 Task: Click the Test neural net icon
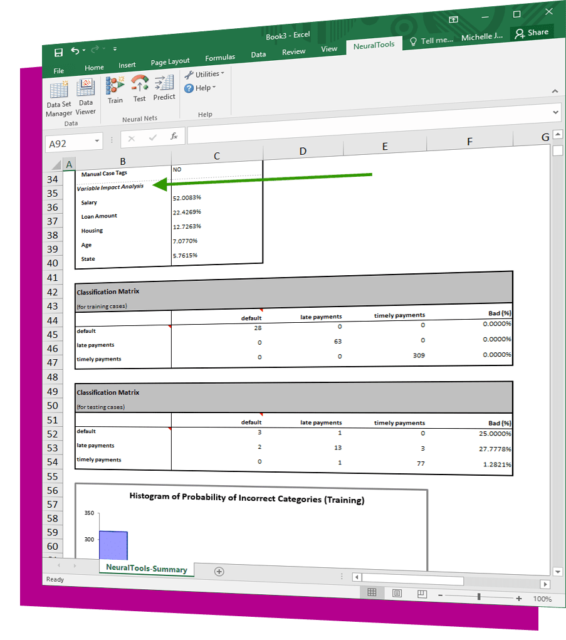pos(140,88)
